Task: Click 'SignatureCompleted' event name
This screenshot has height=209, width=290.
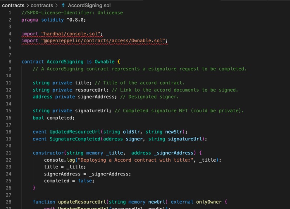Action: pyautogui.click(x=75, y=139)
